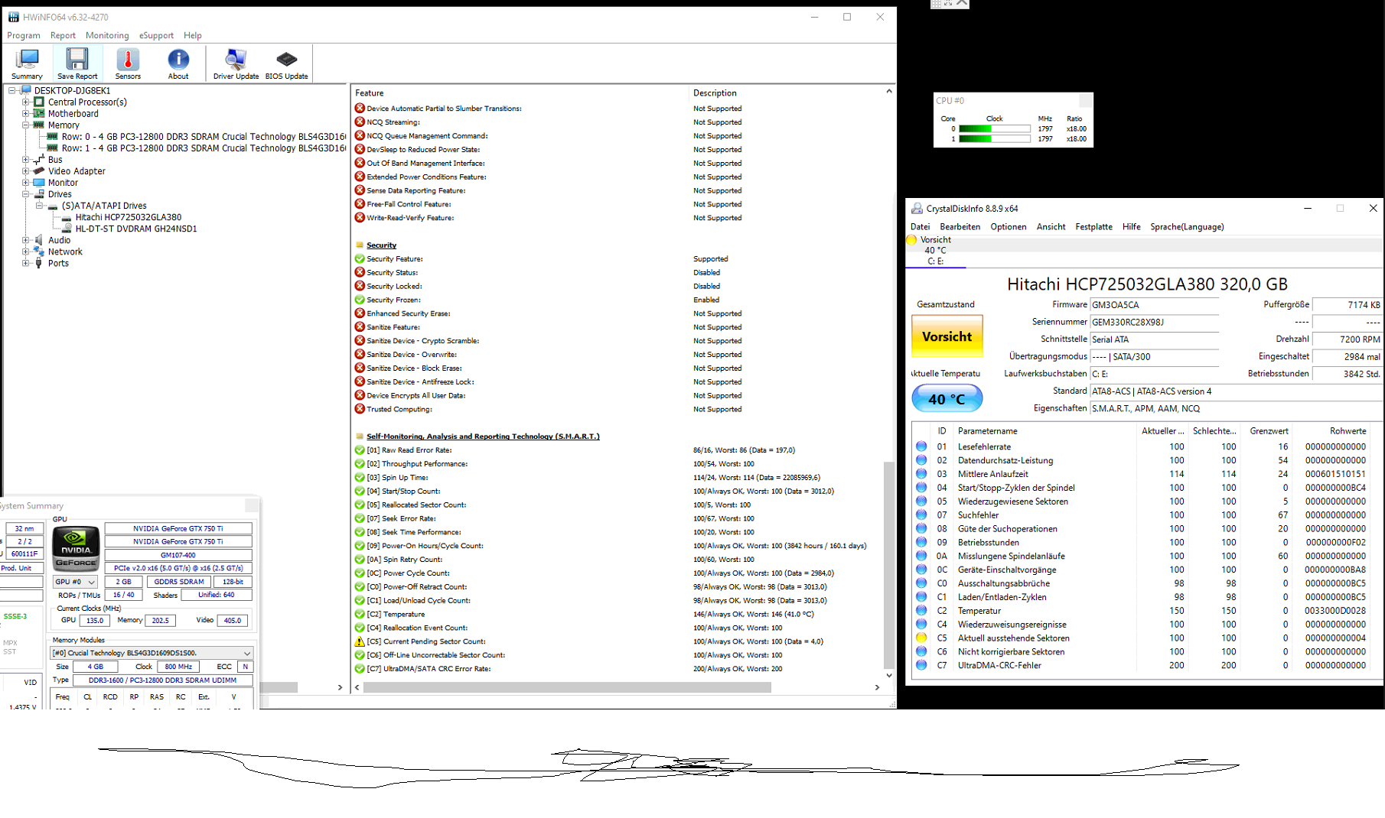Screen dimensions: 1385x818
Task: Click the warning icon beside Current Pending Sector Count
Action: coord(360,641)
